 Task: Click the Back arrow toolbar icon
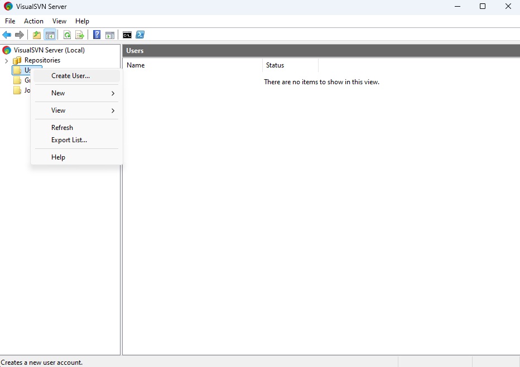7,35
